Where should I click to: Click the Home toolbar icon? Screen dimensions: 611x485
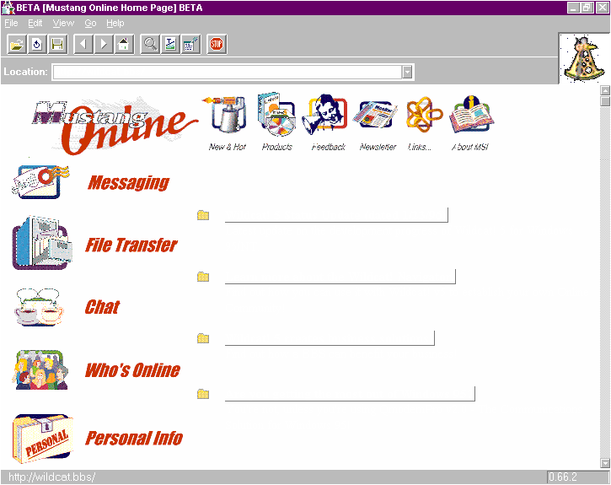[x=124, y=44]
